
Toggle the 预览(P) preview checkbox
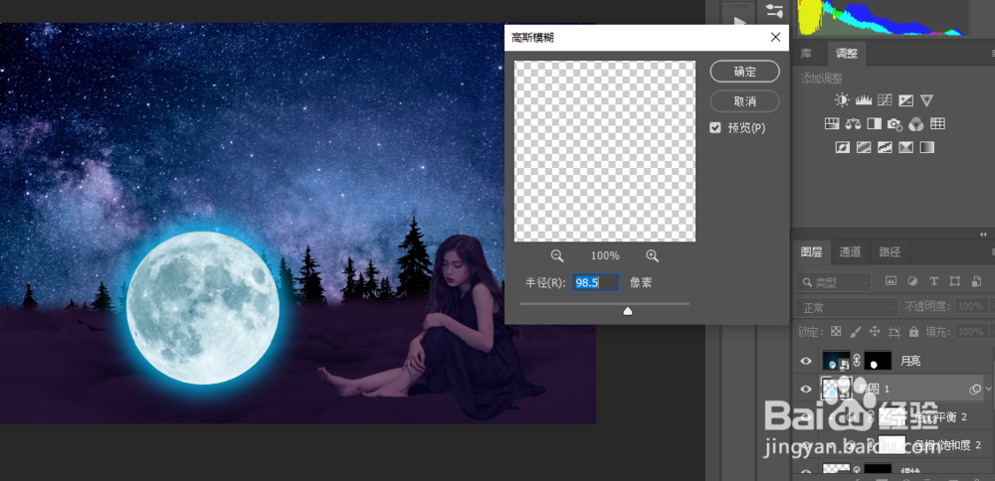(715, 128)
